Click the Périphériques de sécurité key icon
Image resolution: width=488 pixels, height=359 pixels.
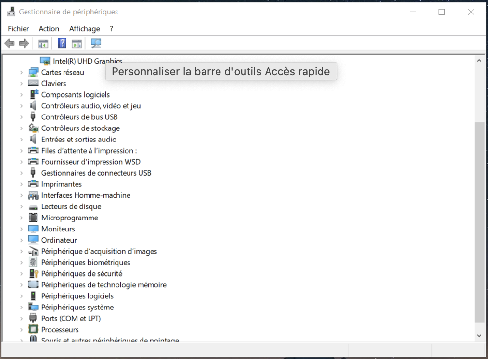pyautogui.click(x=33, y=273)
